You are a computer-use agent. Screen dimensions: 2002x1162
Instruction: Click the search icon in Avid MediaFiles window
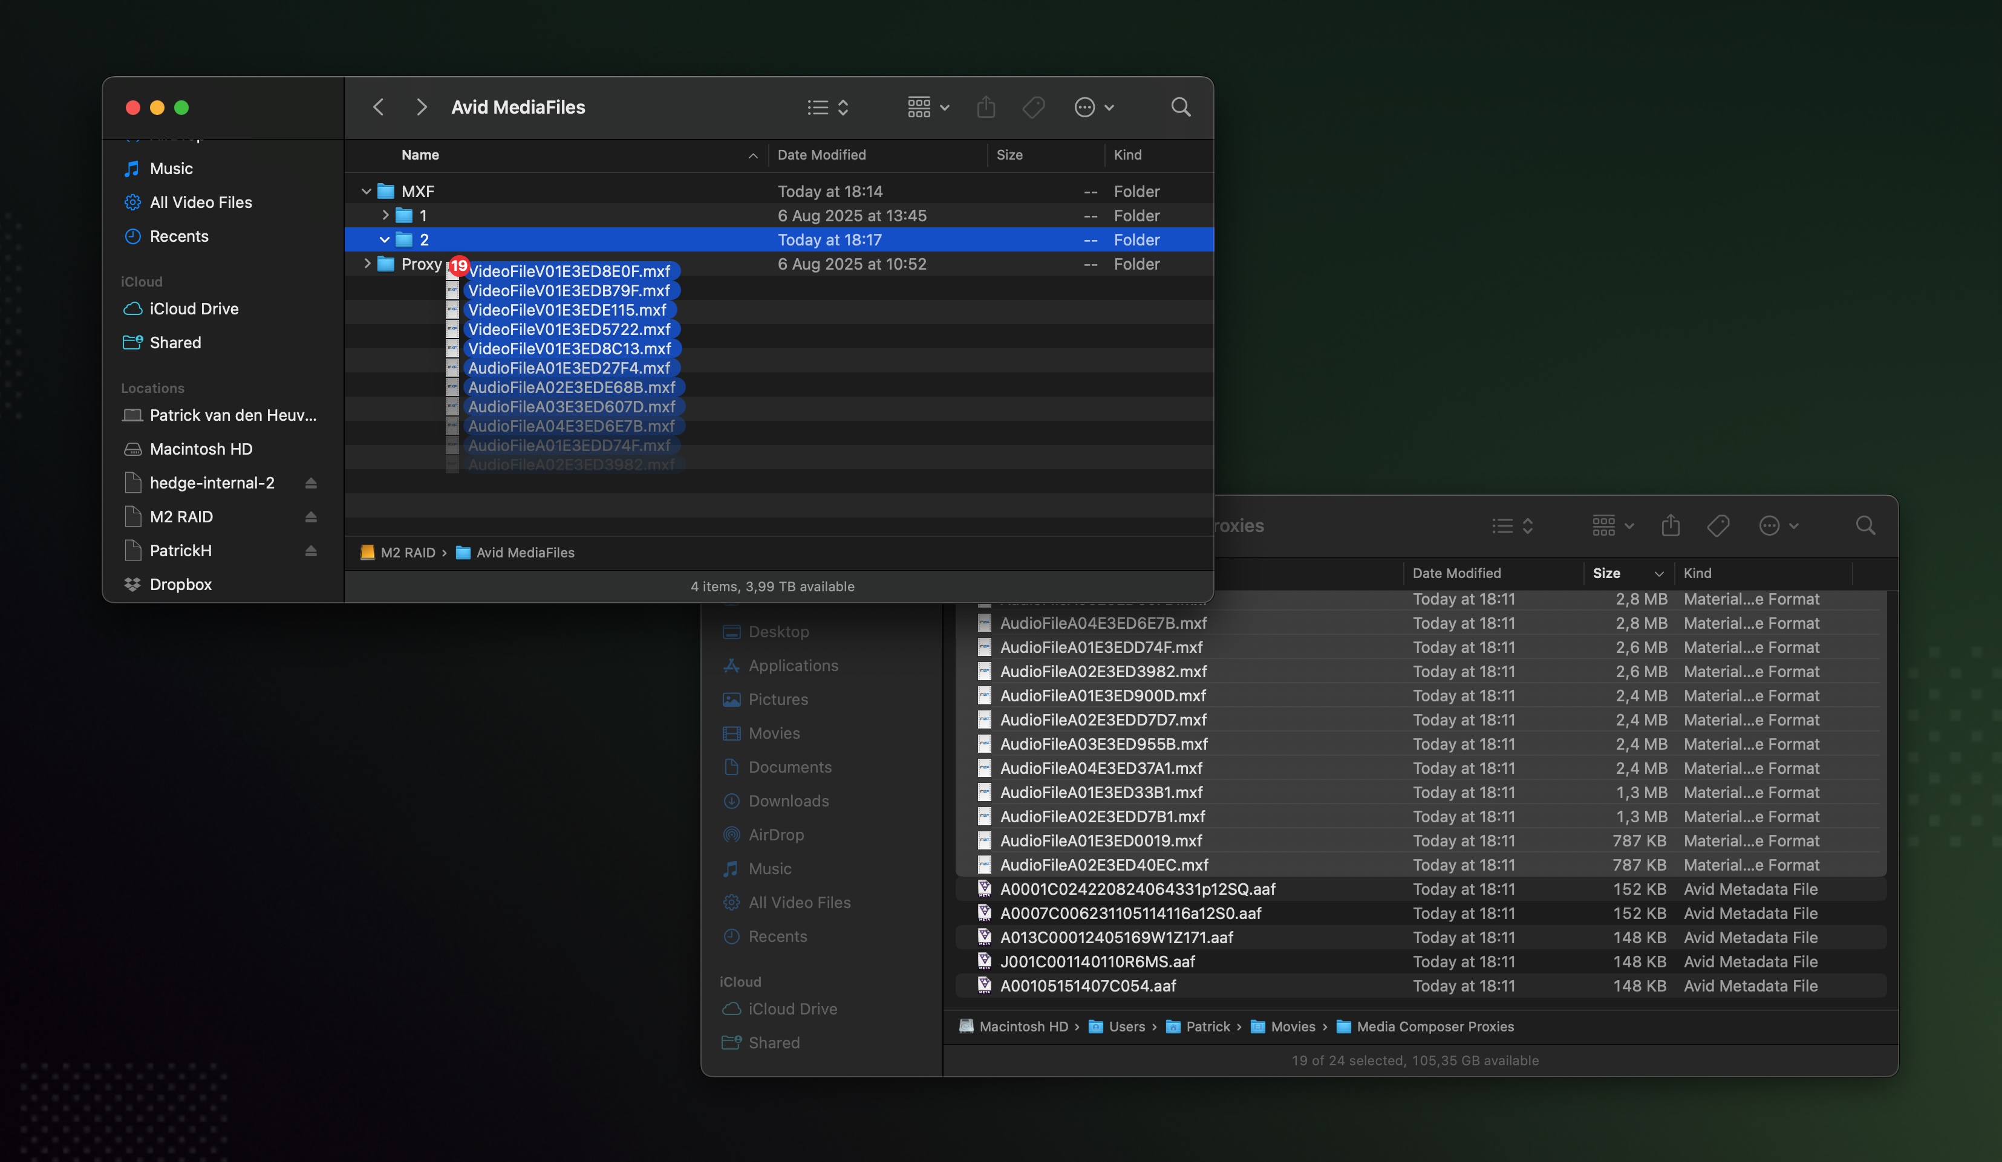click(1181, 107)
